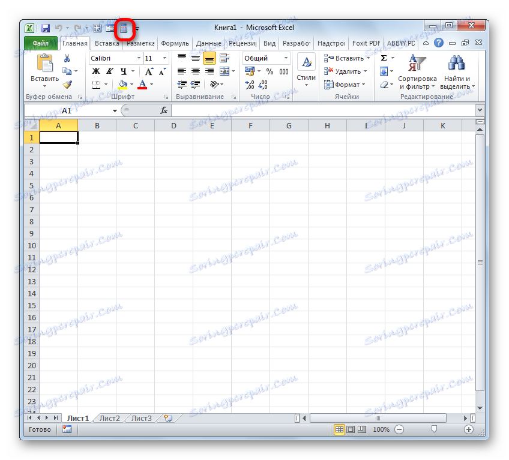509x460 pixels.
Task: Increase font size with large A icon
Action: [x=149, y=71]
